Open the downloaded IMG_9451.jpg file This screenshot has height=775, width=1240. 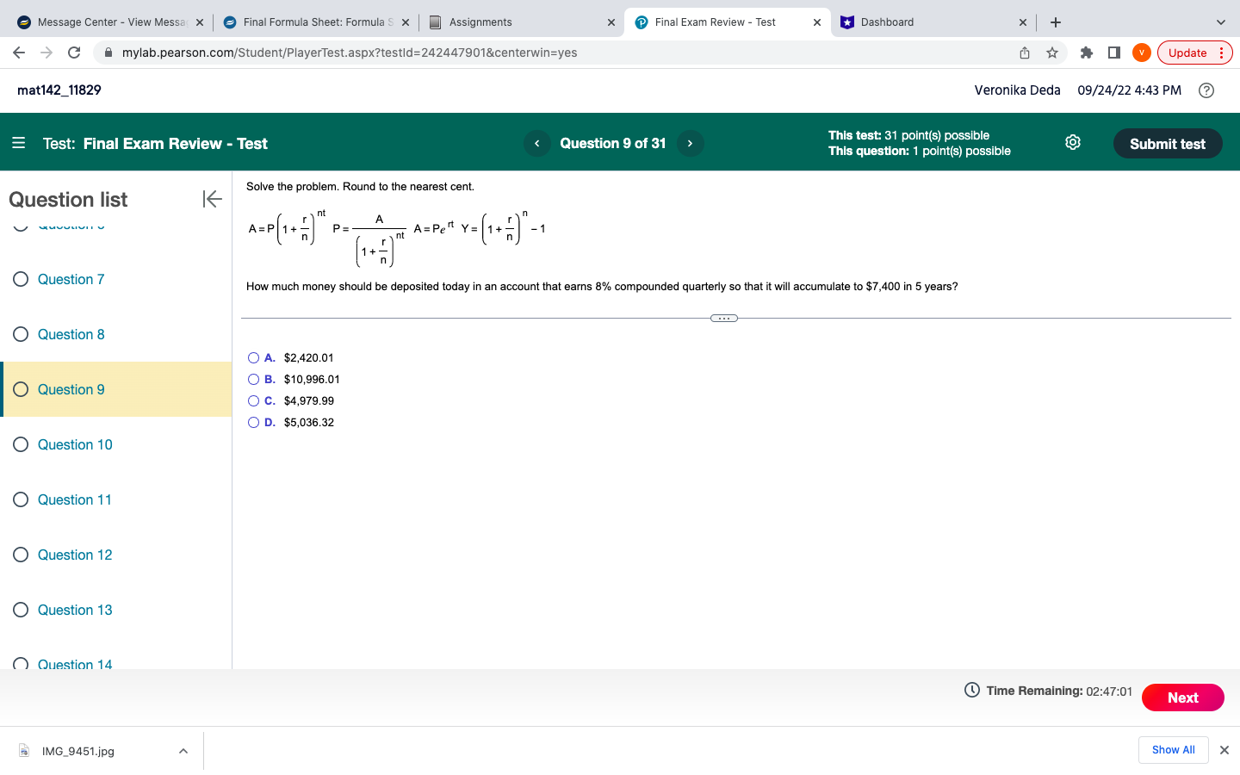[x=77, y=751]
